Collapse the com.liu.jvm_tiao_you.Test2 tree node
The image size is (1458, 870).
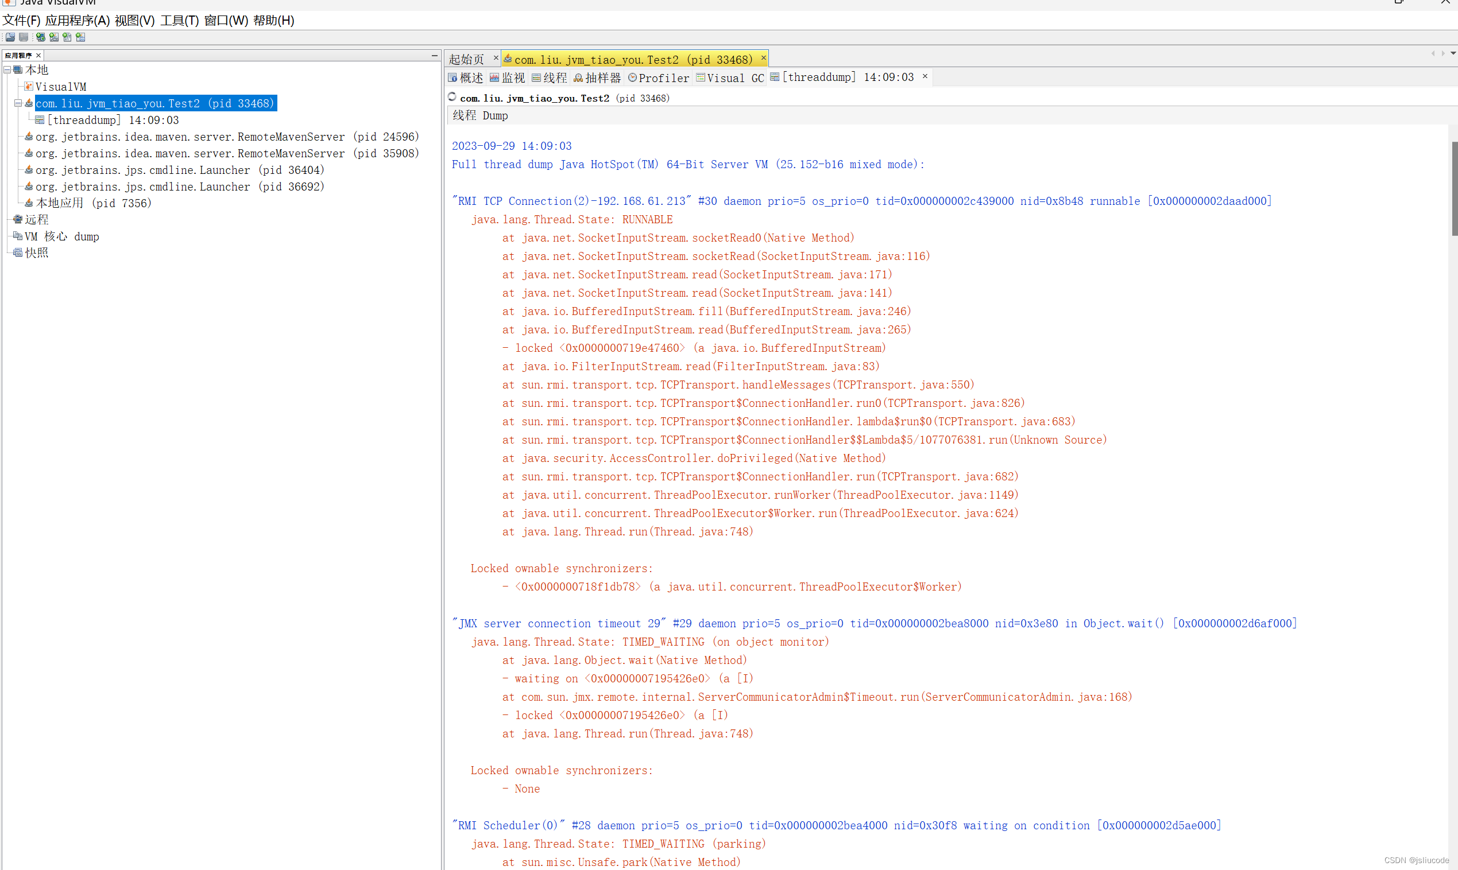(x=18, y=103)
